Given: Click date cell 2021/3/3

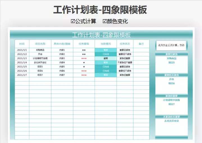Looking at the screenshot, I should pos(22,58).
